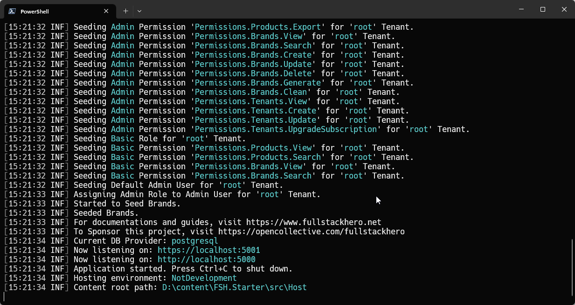Select the PowerShell tab title

(x=35, y=11)
